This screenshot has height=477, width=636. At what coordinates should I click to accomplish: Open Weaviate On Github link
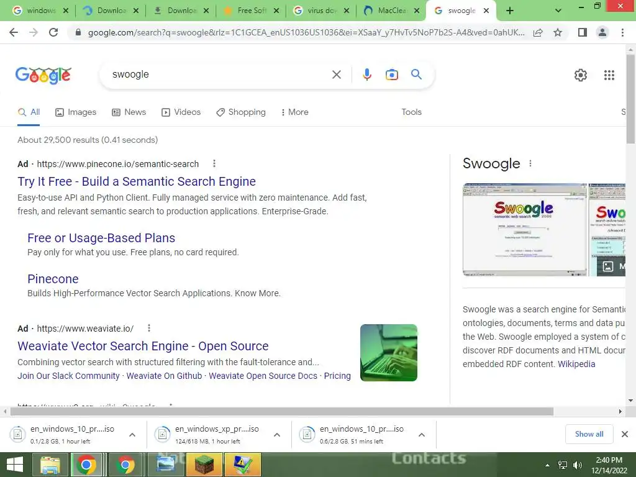[x=164, y=376]
